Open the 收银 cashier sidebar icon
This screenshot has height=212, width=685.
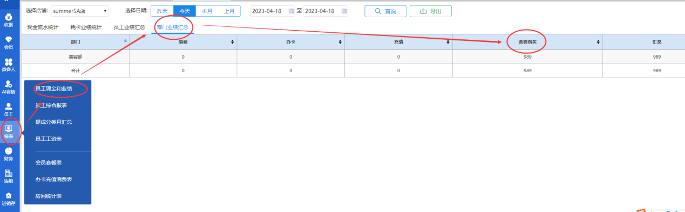pyautogui.click(x=9, y=19)
